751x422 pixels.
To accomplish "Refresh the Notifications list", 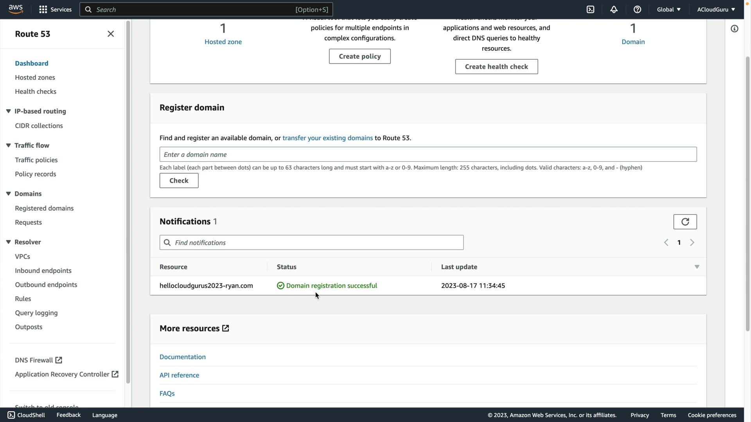I will (685, 222).
